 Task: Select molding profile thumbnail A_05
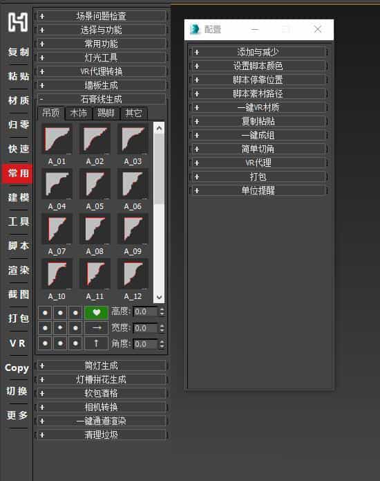pos(95,184)
